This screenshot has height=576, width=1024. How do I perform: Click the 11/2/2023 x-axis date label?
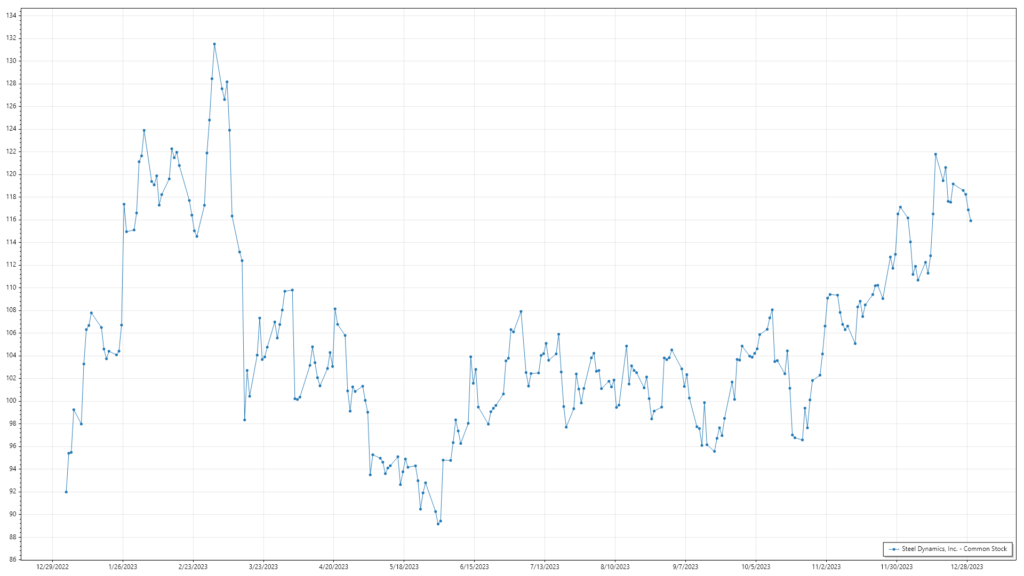826,566
